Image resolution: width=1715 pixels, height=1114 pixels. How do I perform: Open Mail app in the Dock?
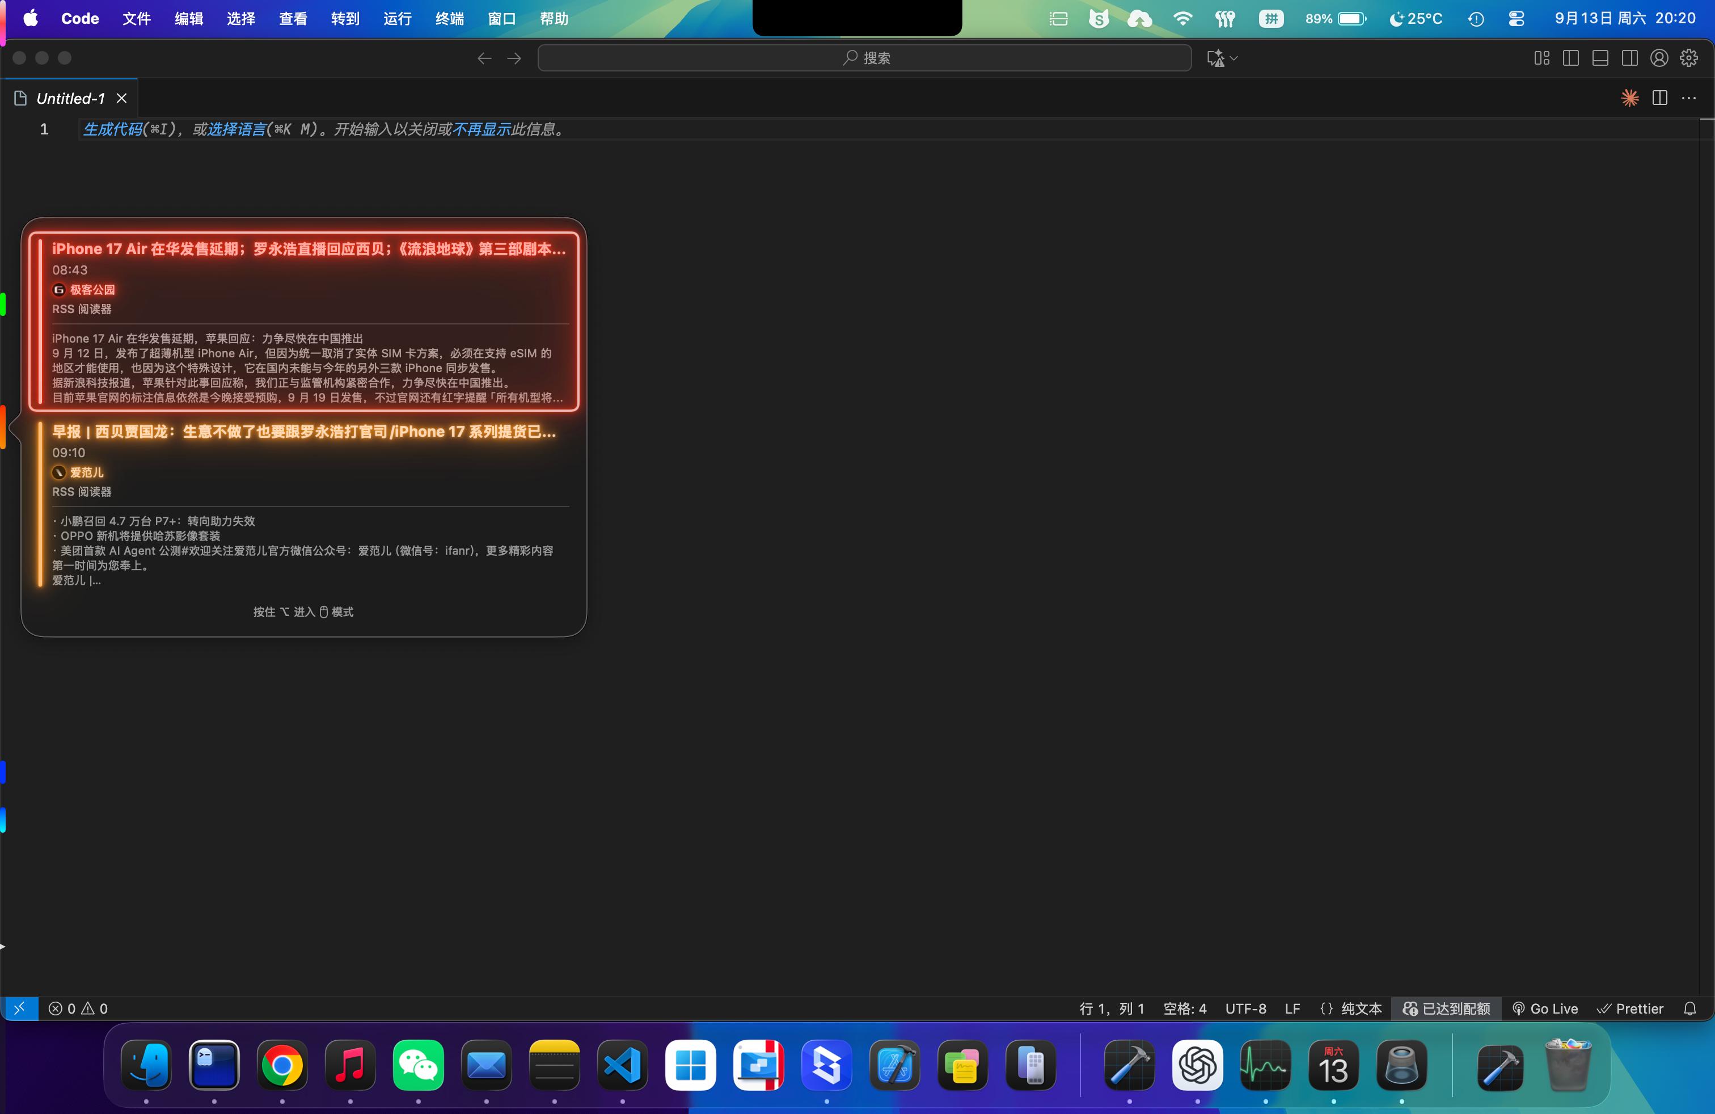487,1065
